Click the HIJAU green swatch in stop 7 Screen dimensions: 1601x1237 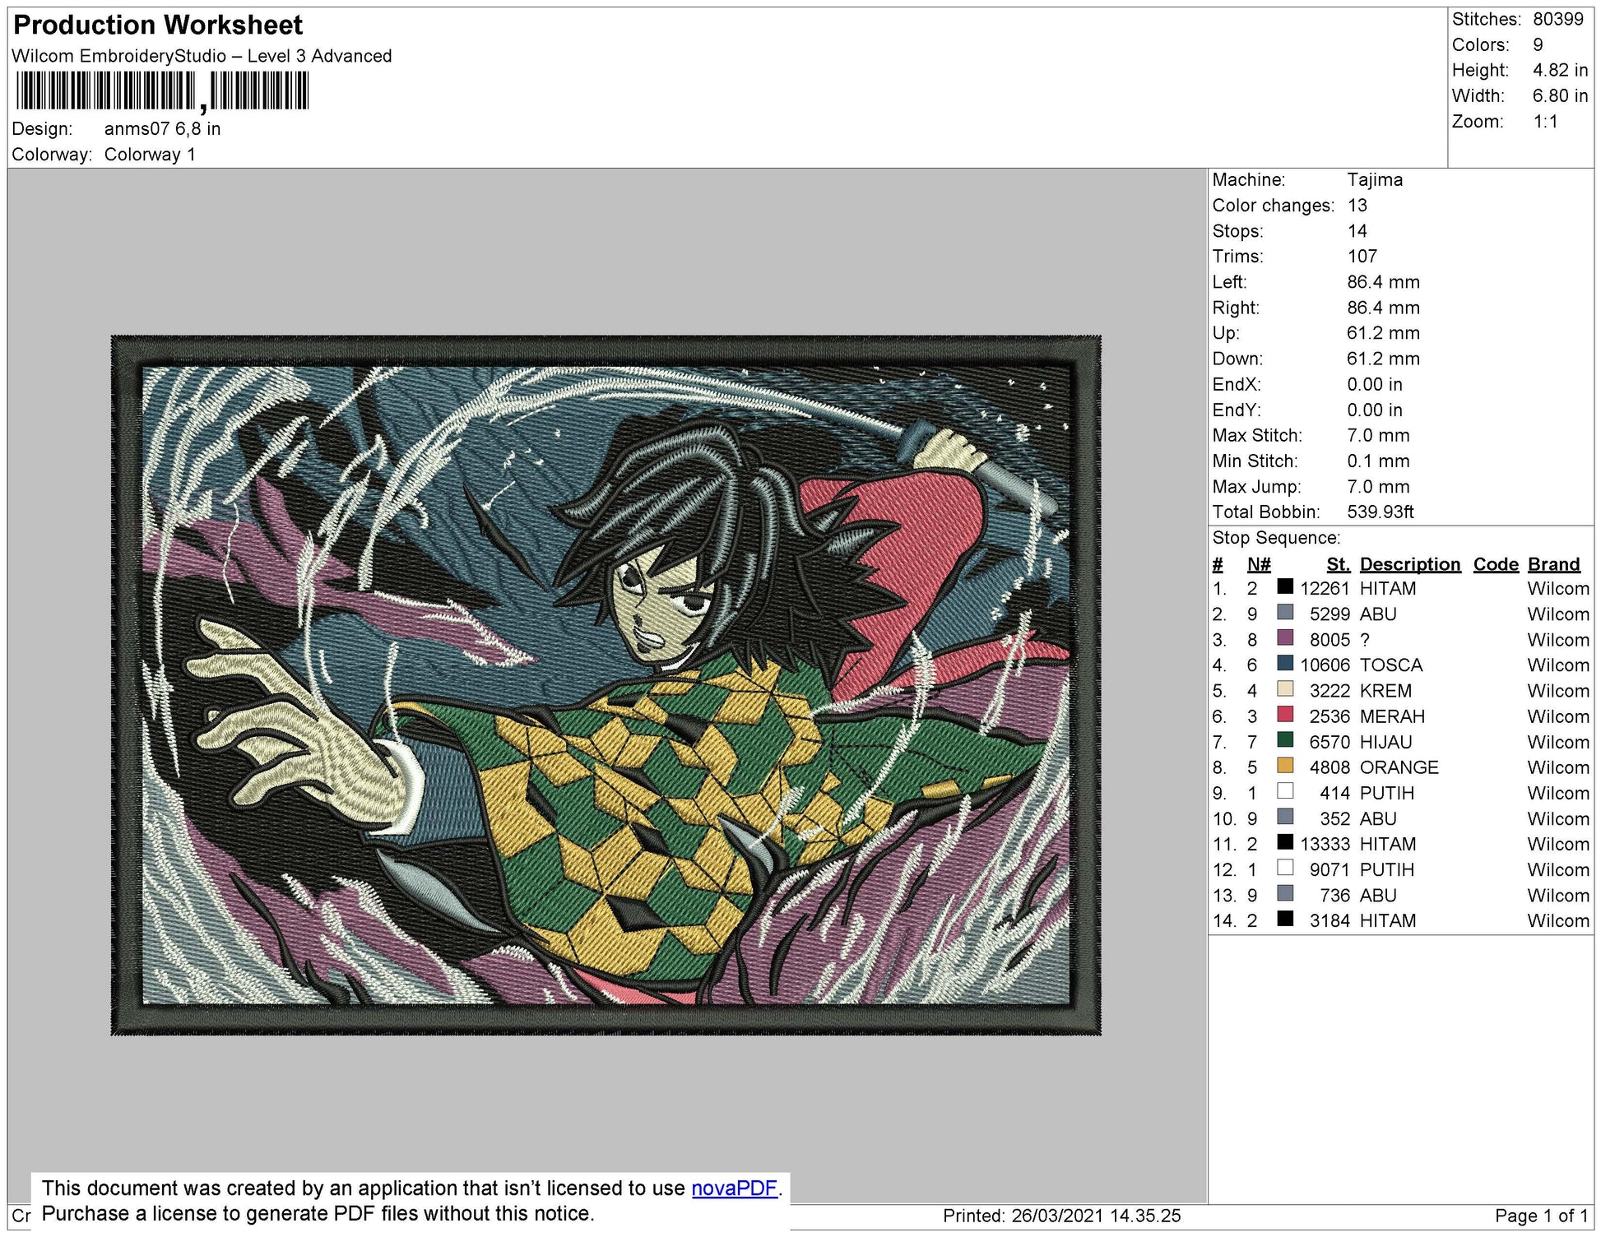pyautogui.click(x=1285, y=740)
